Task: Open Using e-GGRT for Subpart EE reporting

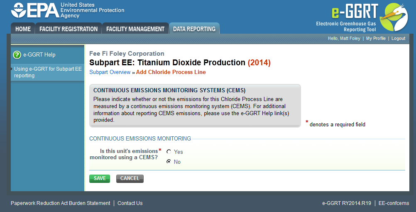Action: pyautogui.click(x=48, y=72)
